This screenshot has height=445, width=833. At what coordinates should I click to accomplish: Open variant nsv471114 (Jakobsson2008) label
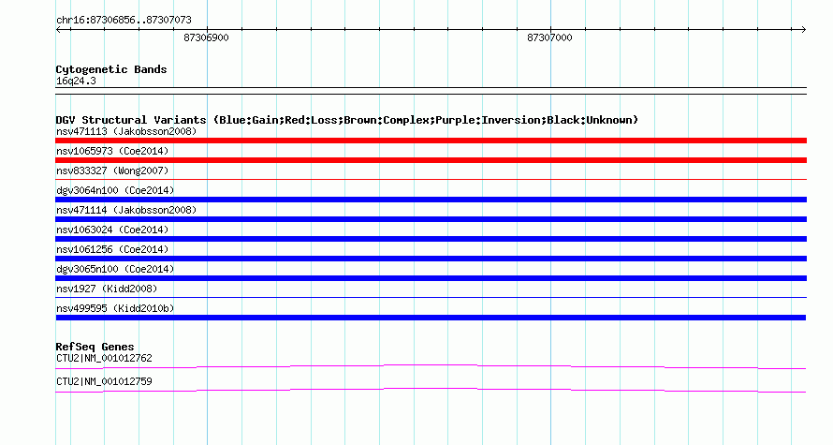pos(126,210)
